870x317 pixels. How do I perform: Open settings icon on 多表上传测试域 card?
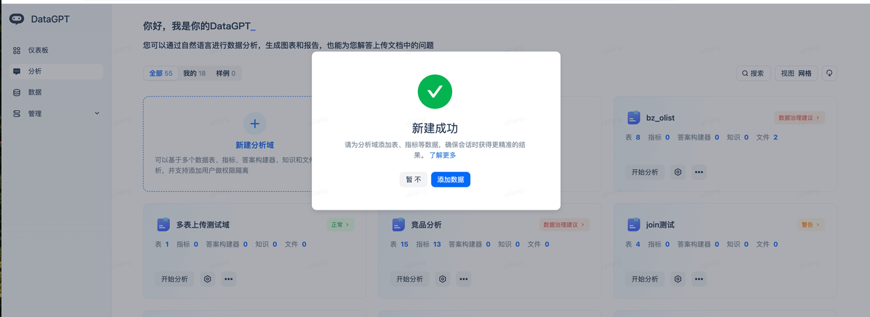(207, 279)
